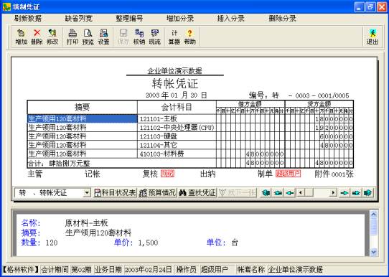Click the 科目状况表 button
Screen dimensions: 389x277
(x=115, y=193)
